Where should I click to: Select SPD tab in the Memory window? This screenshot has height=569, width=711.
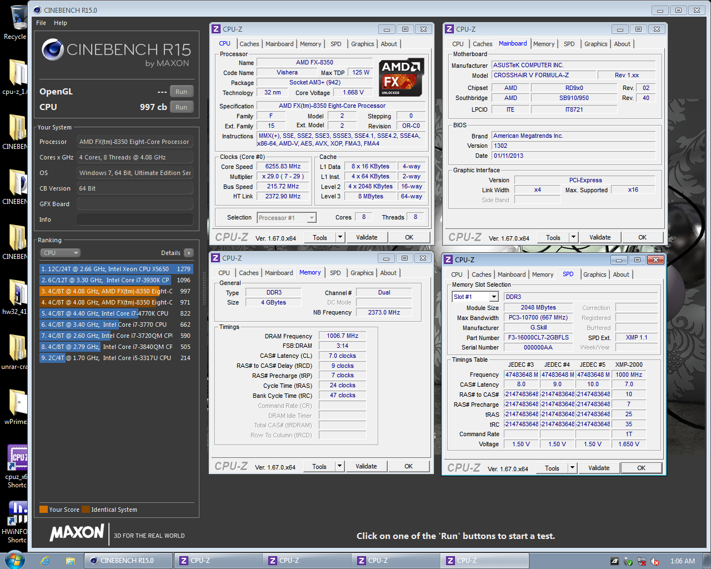point(336,273)
